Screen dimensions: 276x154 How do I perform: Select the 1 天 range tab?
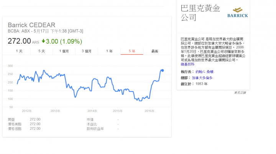pos(19,51)
